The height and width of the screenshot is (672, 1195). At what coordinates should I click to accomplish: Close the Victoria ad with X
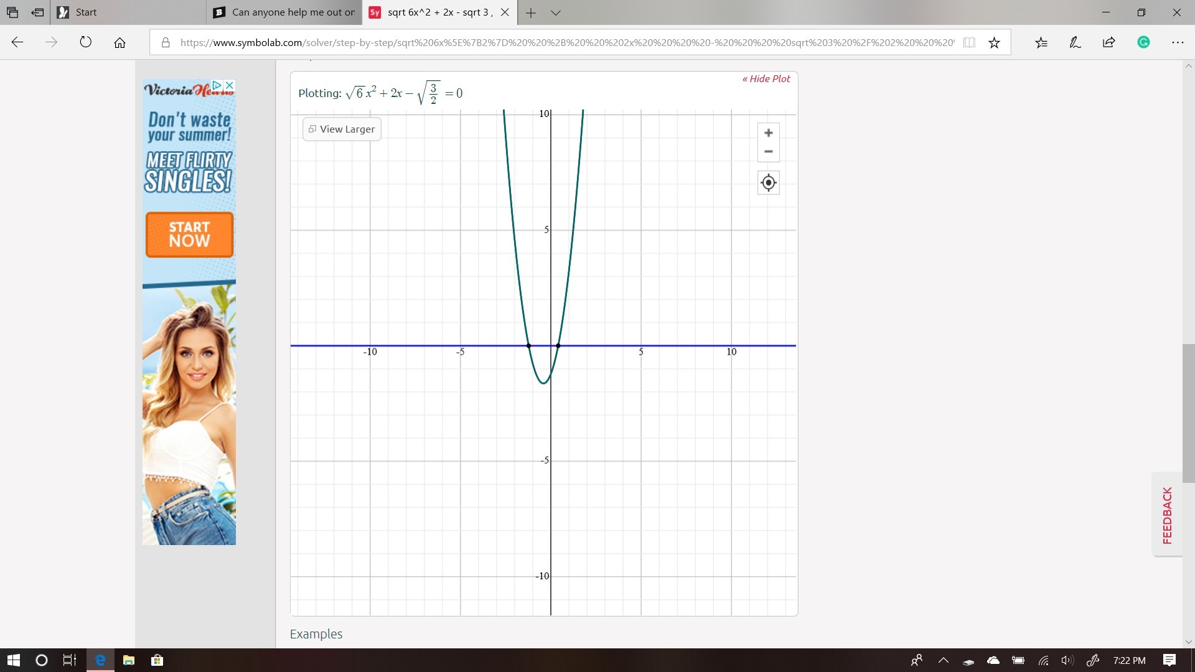click(x=229, y=85)
